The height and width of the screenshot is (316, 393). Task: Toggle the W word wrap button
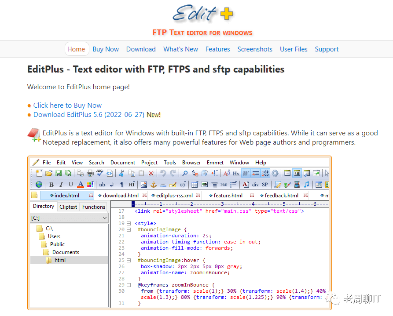click(246, 173)
